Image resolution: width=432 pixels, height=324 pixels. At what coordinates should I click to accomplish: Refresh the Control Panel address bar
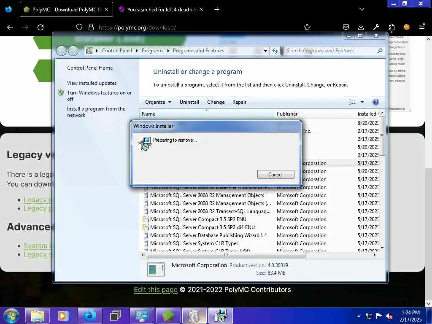[275, 51]
